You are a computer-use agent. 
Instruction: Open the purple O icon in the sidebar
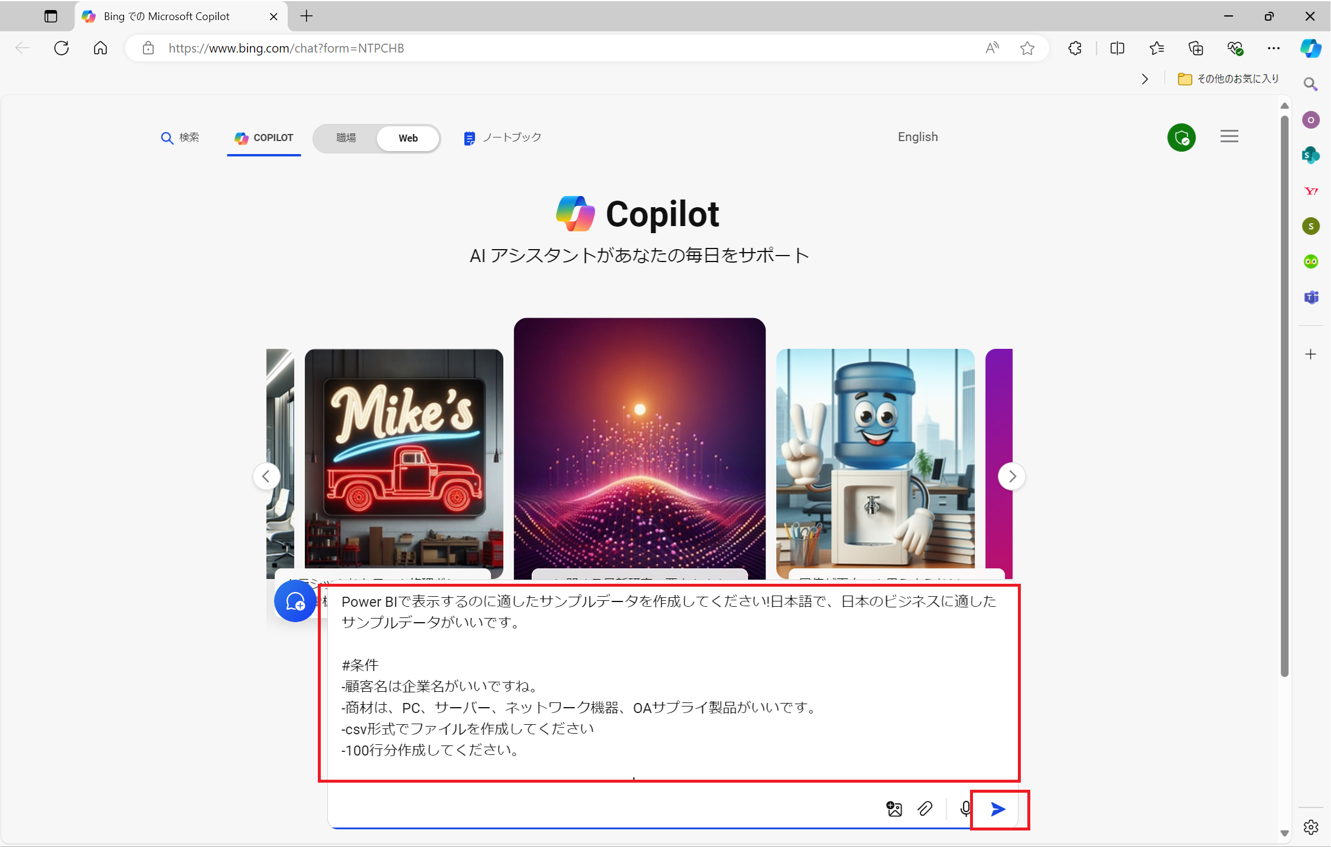(x=1311, y=120)
